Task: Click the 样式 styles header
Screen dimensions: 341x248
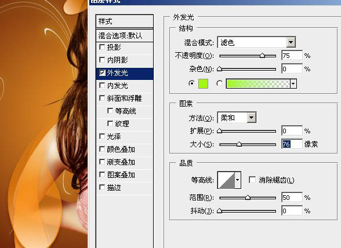Action: point(125,21)
